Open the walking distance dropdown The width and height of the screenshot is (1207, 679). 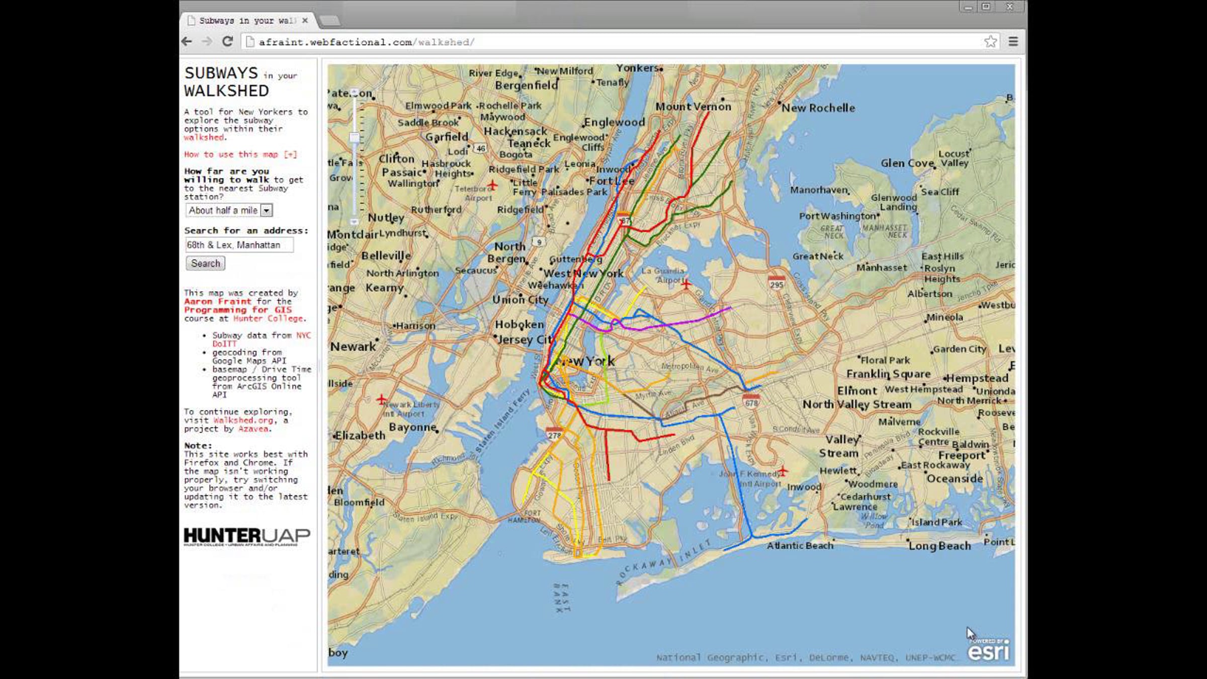(x=267, y=210)
